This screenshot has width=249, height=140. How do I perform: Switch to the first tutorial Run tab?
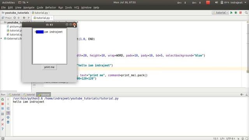[14, 94]
